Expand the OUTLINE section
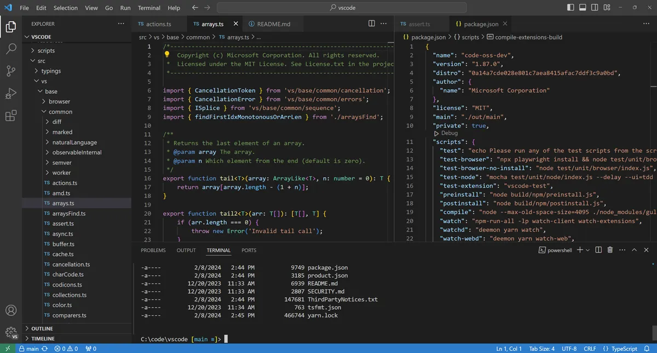Screen dimensions: 657x353 77,328
